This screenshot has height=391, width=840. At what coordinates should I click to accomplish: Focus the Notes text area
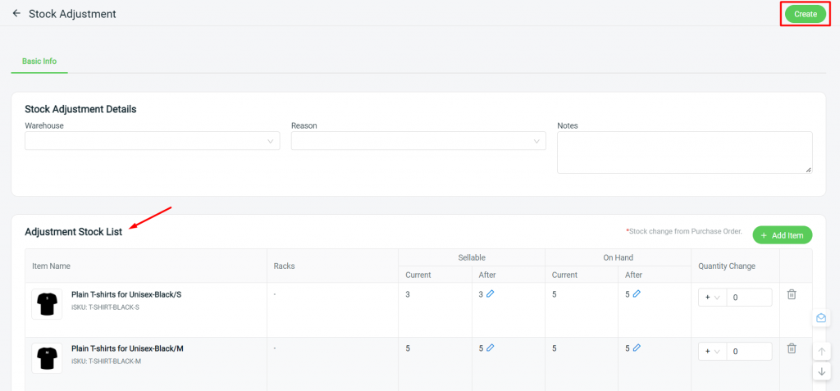click(685, 152)
